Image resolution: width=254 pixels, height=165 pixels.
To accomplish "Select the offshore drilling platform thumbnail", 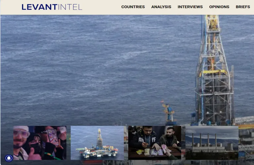I will coord(97,143).
